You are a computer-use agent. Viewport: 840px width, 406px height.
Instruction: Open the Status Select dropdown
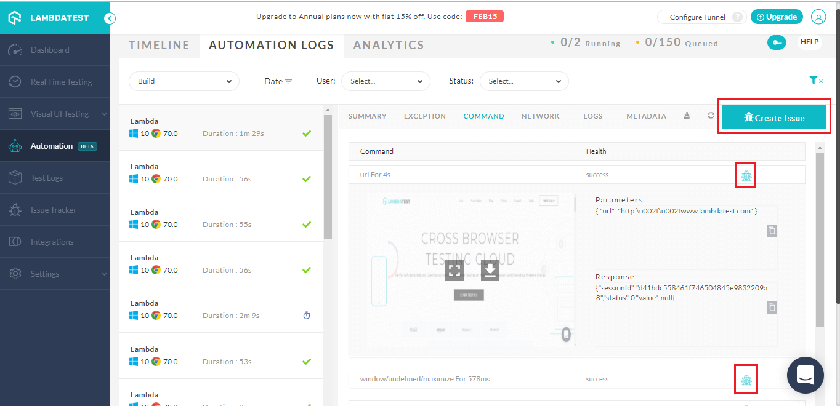click(523, 81)
